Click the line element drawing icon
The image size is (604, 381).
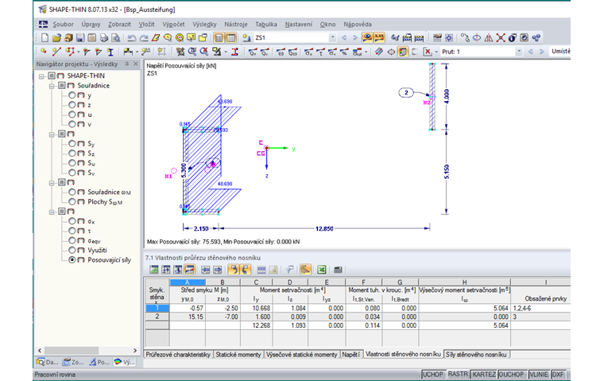56,52
